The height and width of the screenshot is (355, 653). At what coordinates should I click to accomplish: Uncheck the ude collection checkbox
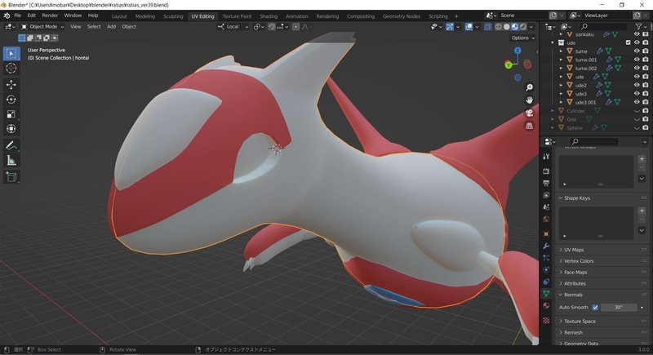pos(628,42)
